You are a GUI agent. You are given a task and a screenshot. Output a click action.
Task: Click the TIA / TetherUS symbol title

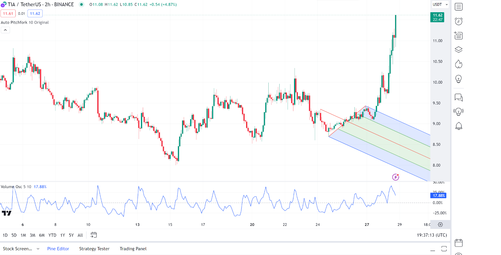pyautogui.click(x=24, y=4)
